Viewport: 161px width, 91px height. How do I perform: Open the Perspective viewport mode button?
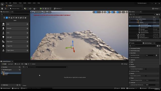click(38, 12)
